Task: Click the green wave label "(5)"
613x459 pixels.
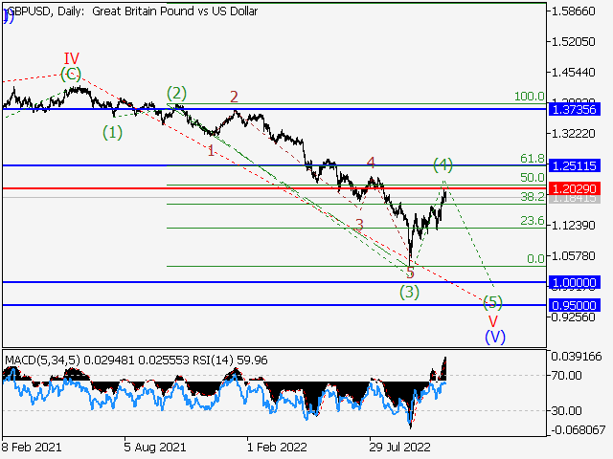Action: 492,302
